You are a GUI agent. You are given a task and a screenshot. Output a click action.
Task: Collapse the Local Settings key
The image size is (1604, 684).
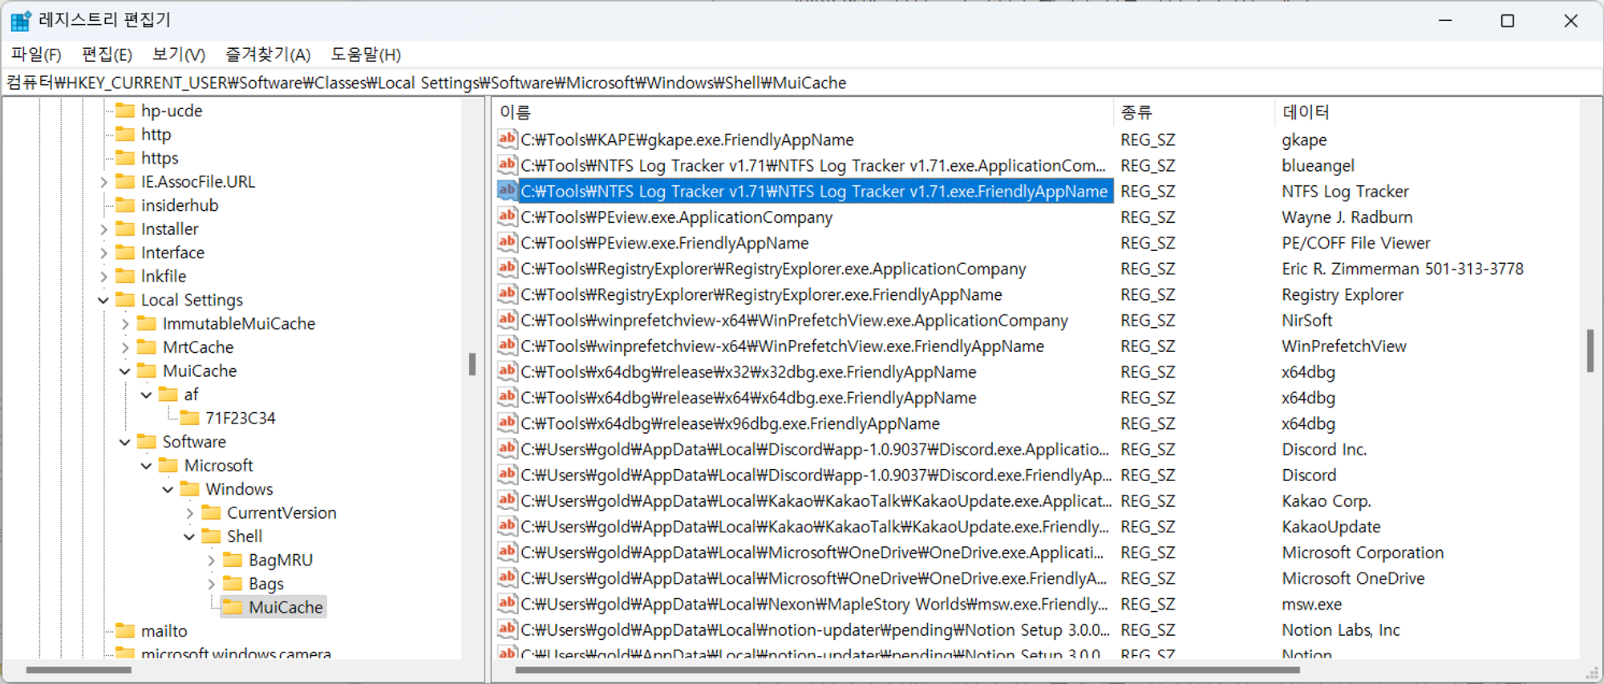click(x=103, y=300)
